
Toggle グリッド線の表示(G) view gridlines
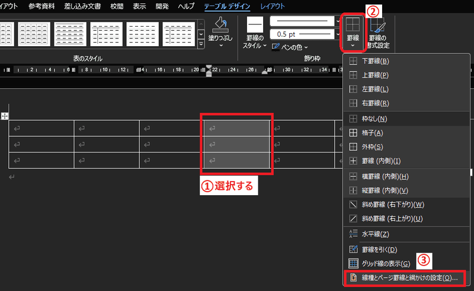click(x=406, y=264)
